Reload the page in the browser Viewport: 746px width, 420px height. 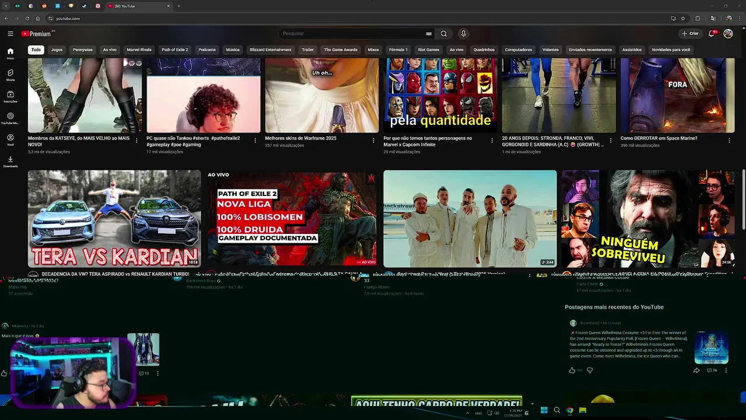(27, 19)
